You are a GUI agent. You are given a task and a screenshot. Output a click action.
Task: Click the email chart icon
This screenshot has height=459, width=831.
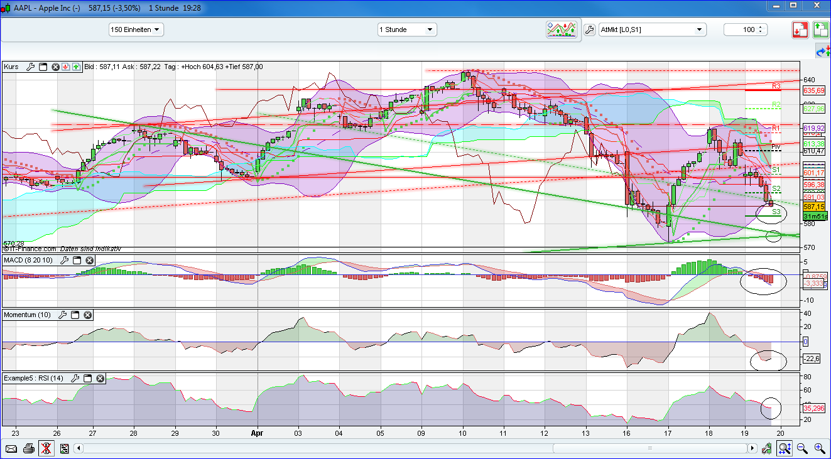(x=12, y=448)
